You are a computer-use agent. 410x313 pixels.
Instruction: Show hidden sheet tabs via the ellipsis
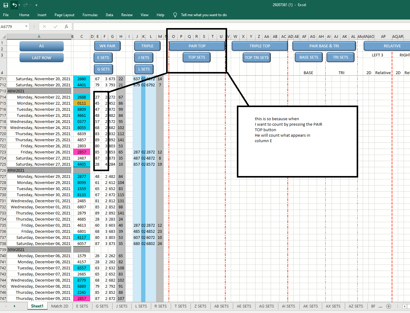tap(380, 306)
